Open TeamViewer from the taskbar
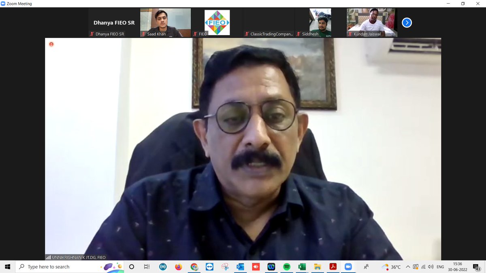The height and width of the screenshot is (273, 486). coord(209,267)
